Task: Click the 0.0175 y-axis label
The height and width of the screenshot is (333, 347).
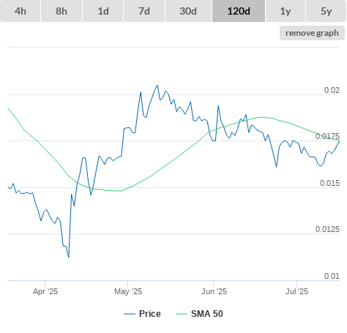Action: point(327,136)
